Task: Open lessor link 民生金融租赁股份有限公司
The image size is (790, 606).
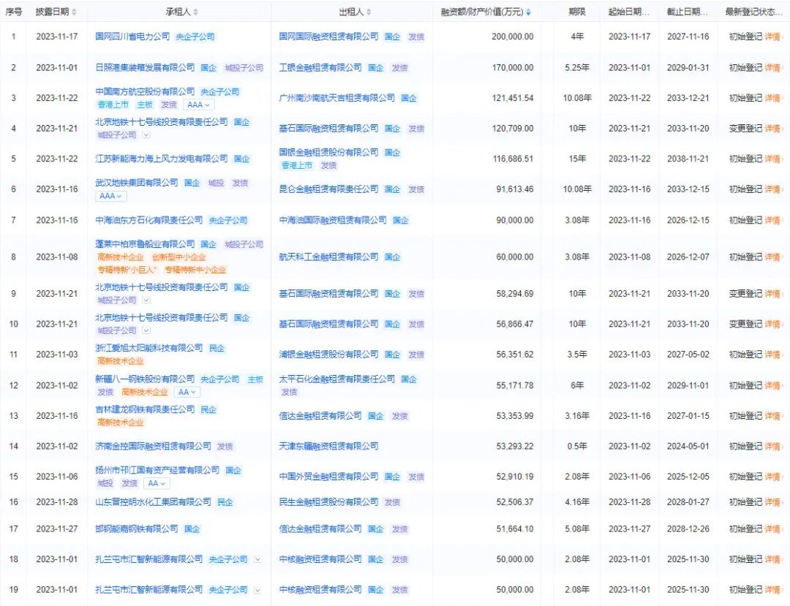Action: 328,501
